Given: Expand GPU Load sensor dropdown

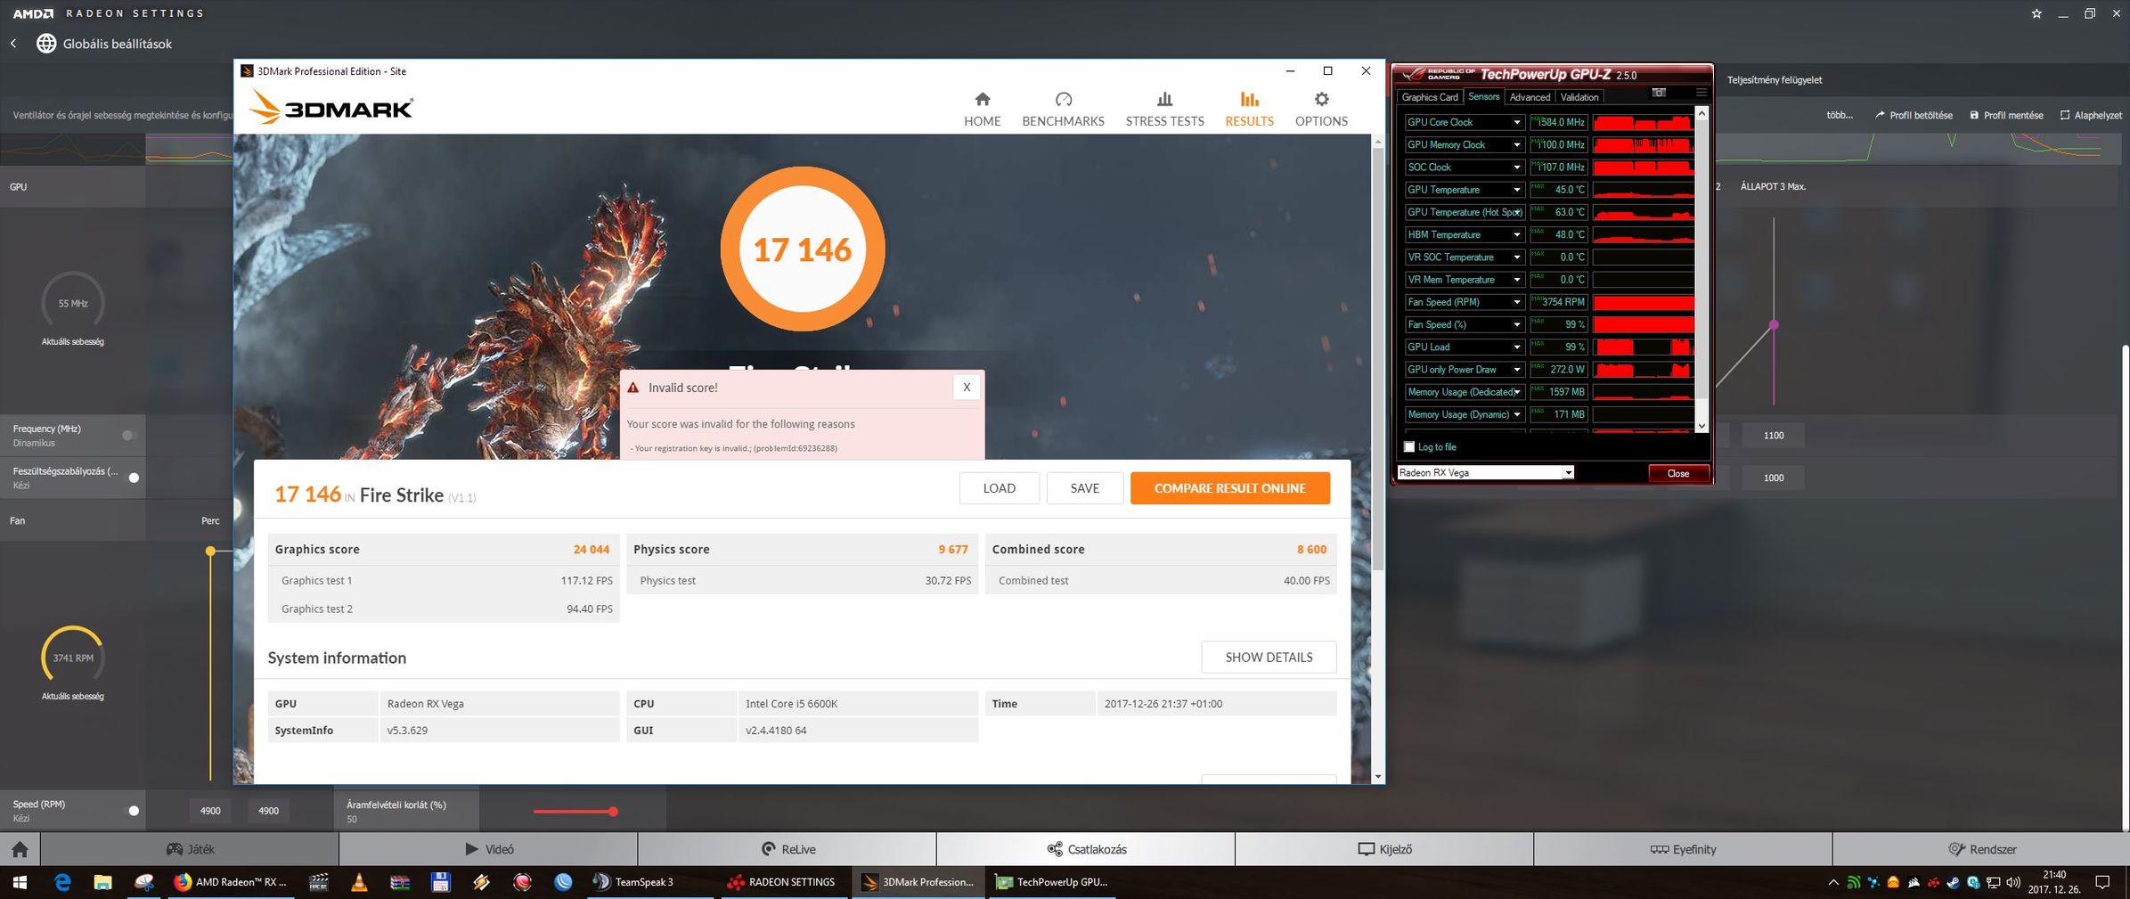Looking at the screenshot, I should [1516, 347].
